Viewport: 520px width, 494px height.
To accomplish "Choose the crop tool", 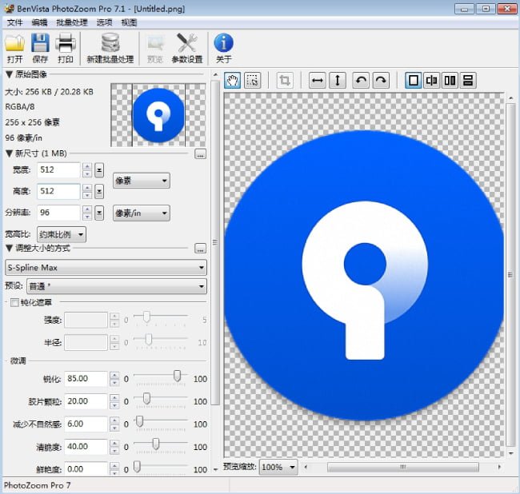I will 285,80.
